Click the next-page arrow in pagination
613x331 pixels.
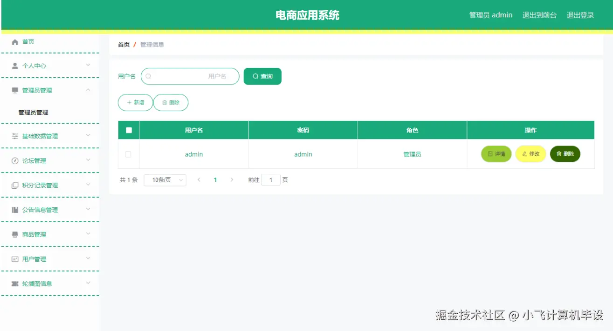(x=232, y=179)
